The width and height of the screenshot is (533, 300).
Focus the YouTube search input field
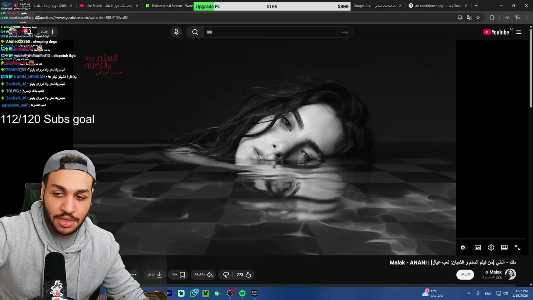278,32
